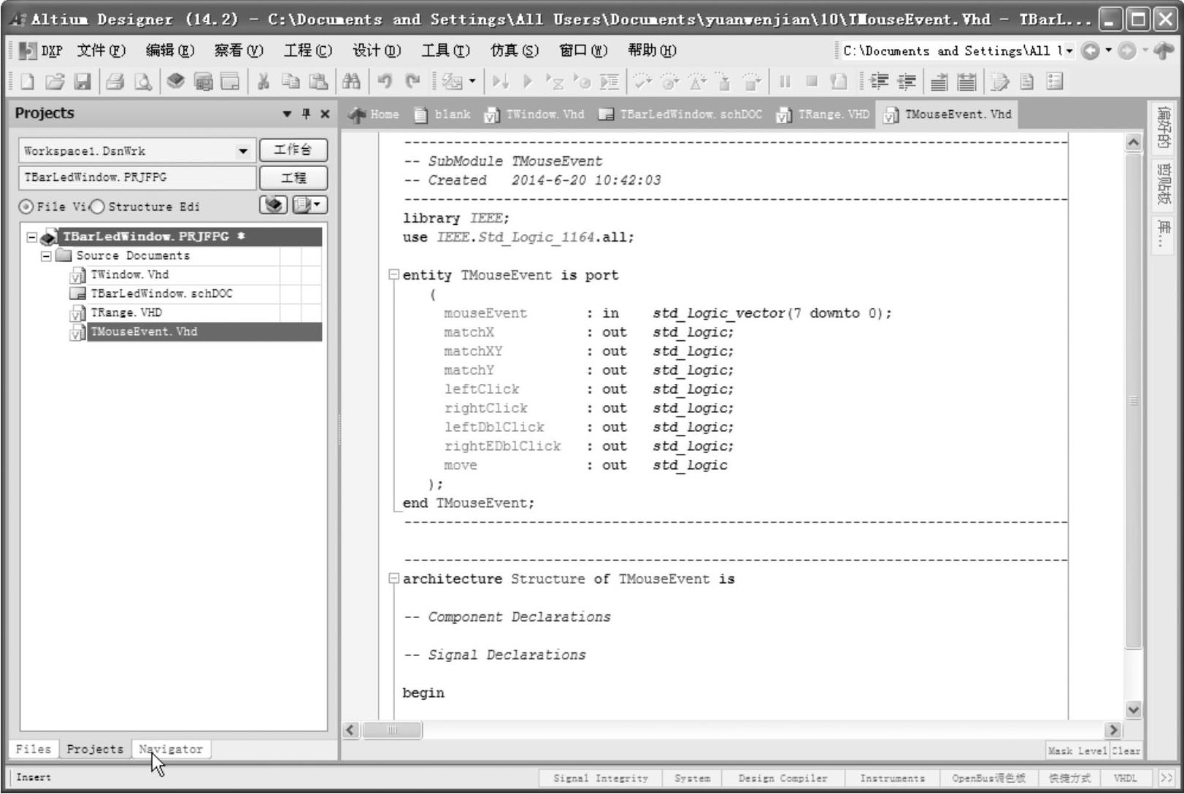
Task: Select the Structure Editor radio button
Action: [97, 207]
